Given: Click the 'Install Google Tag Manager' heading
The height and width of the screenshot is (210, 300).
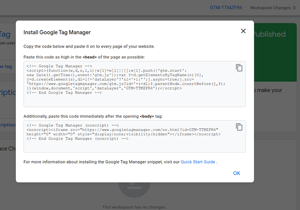Looking at the screenshot, I should pyautogui.click(x=57, y=32).
